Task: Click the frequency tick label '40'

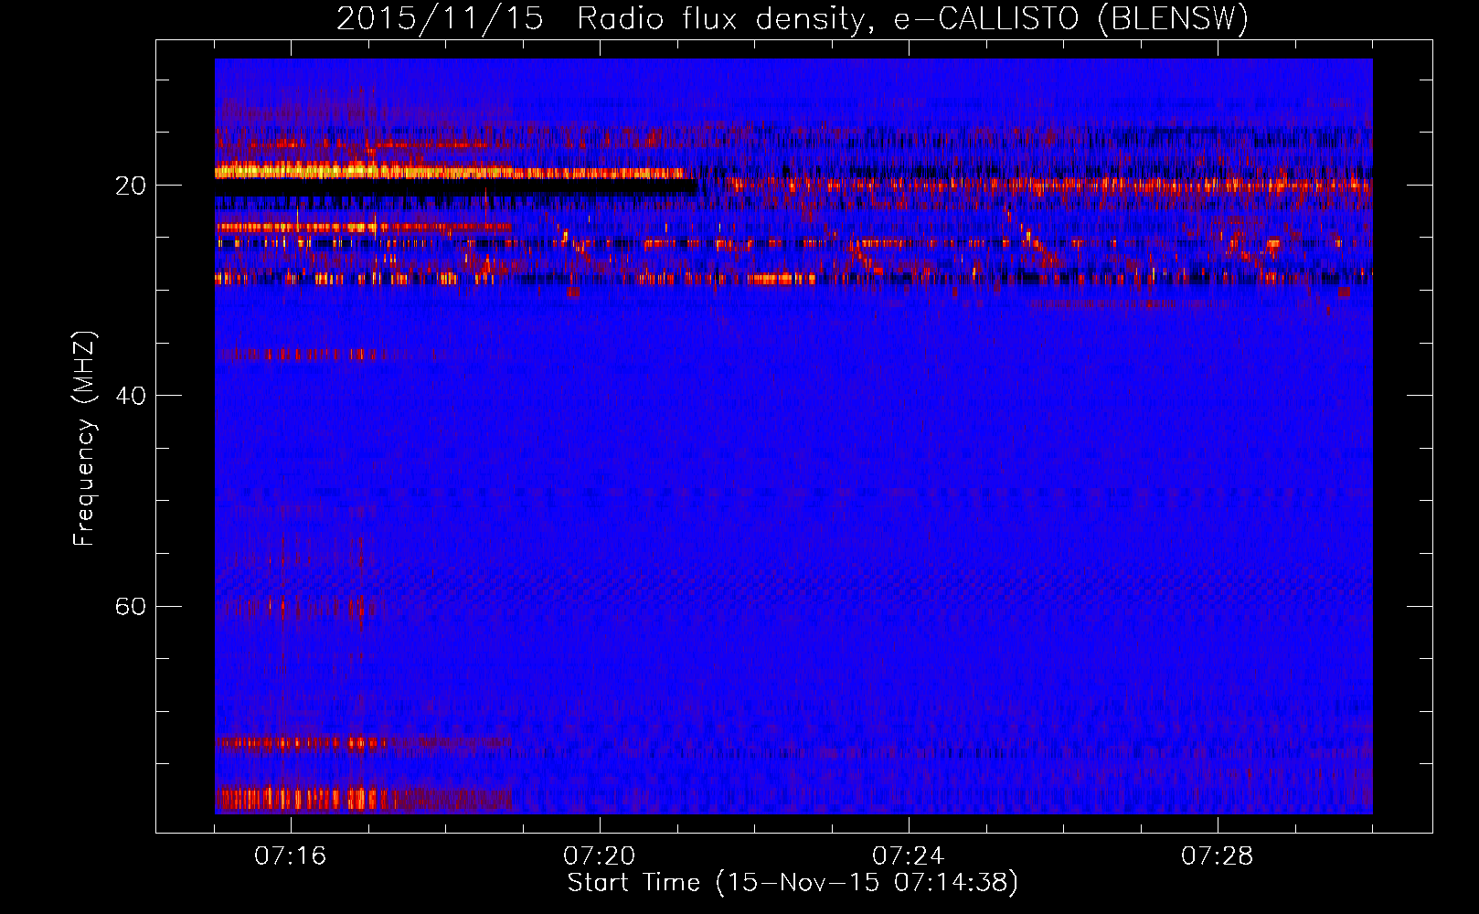Action: tap(131, 396)
